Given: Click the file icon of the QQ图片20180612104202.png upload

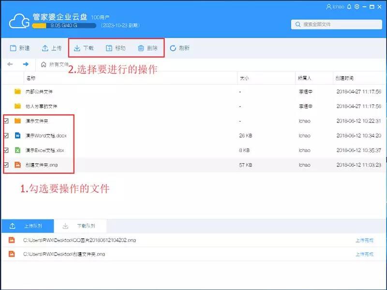Looking at the screenshot, I should pyautogui.click(x=12, y=240).
